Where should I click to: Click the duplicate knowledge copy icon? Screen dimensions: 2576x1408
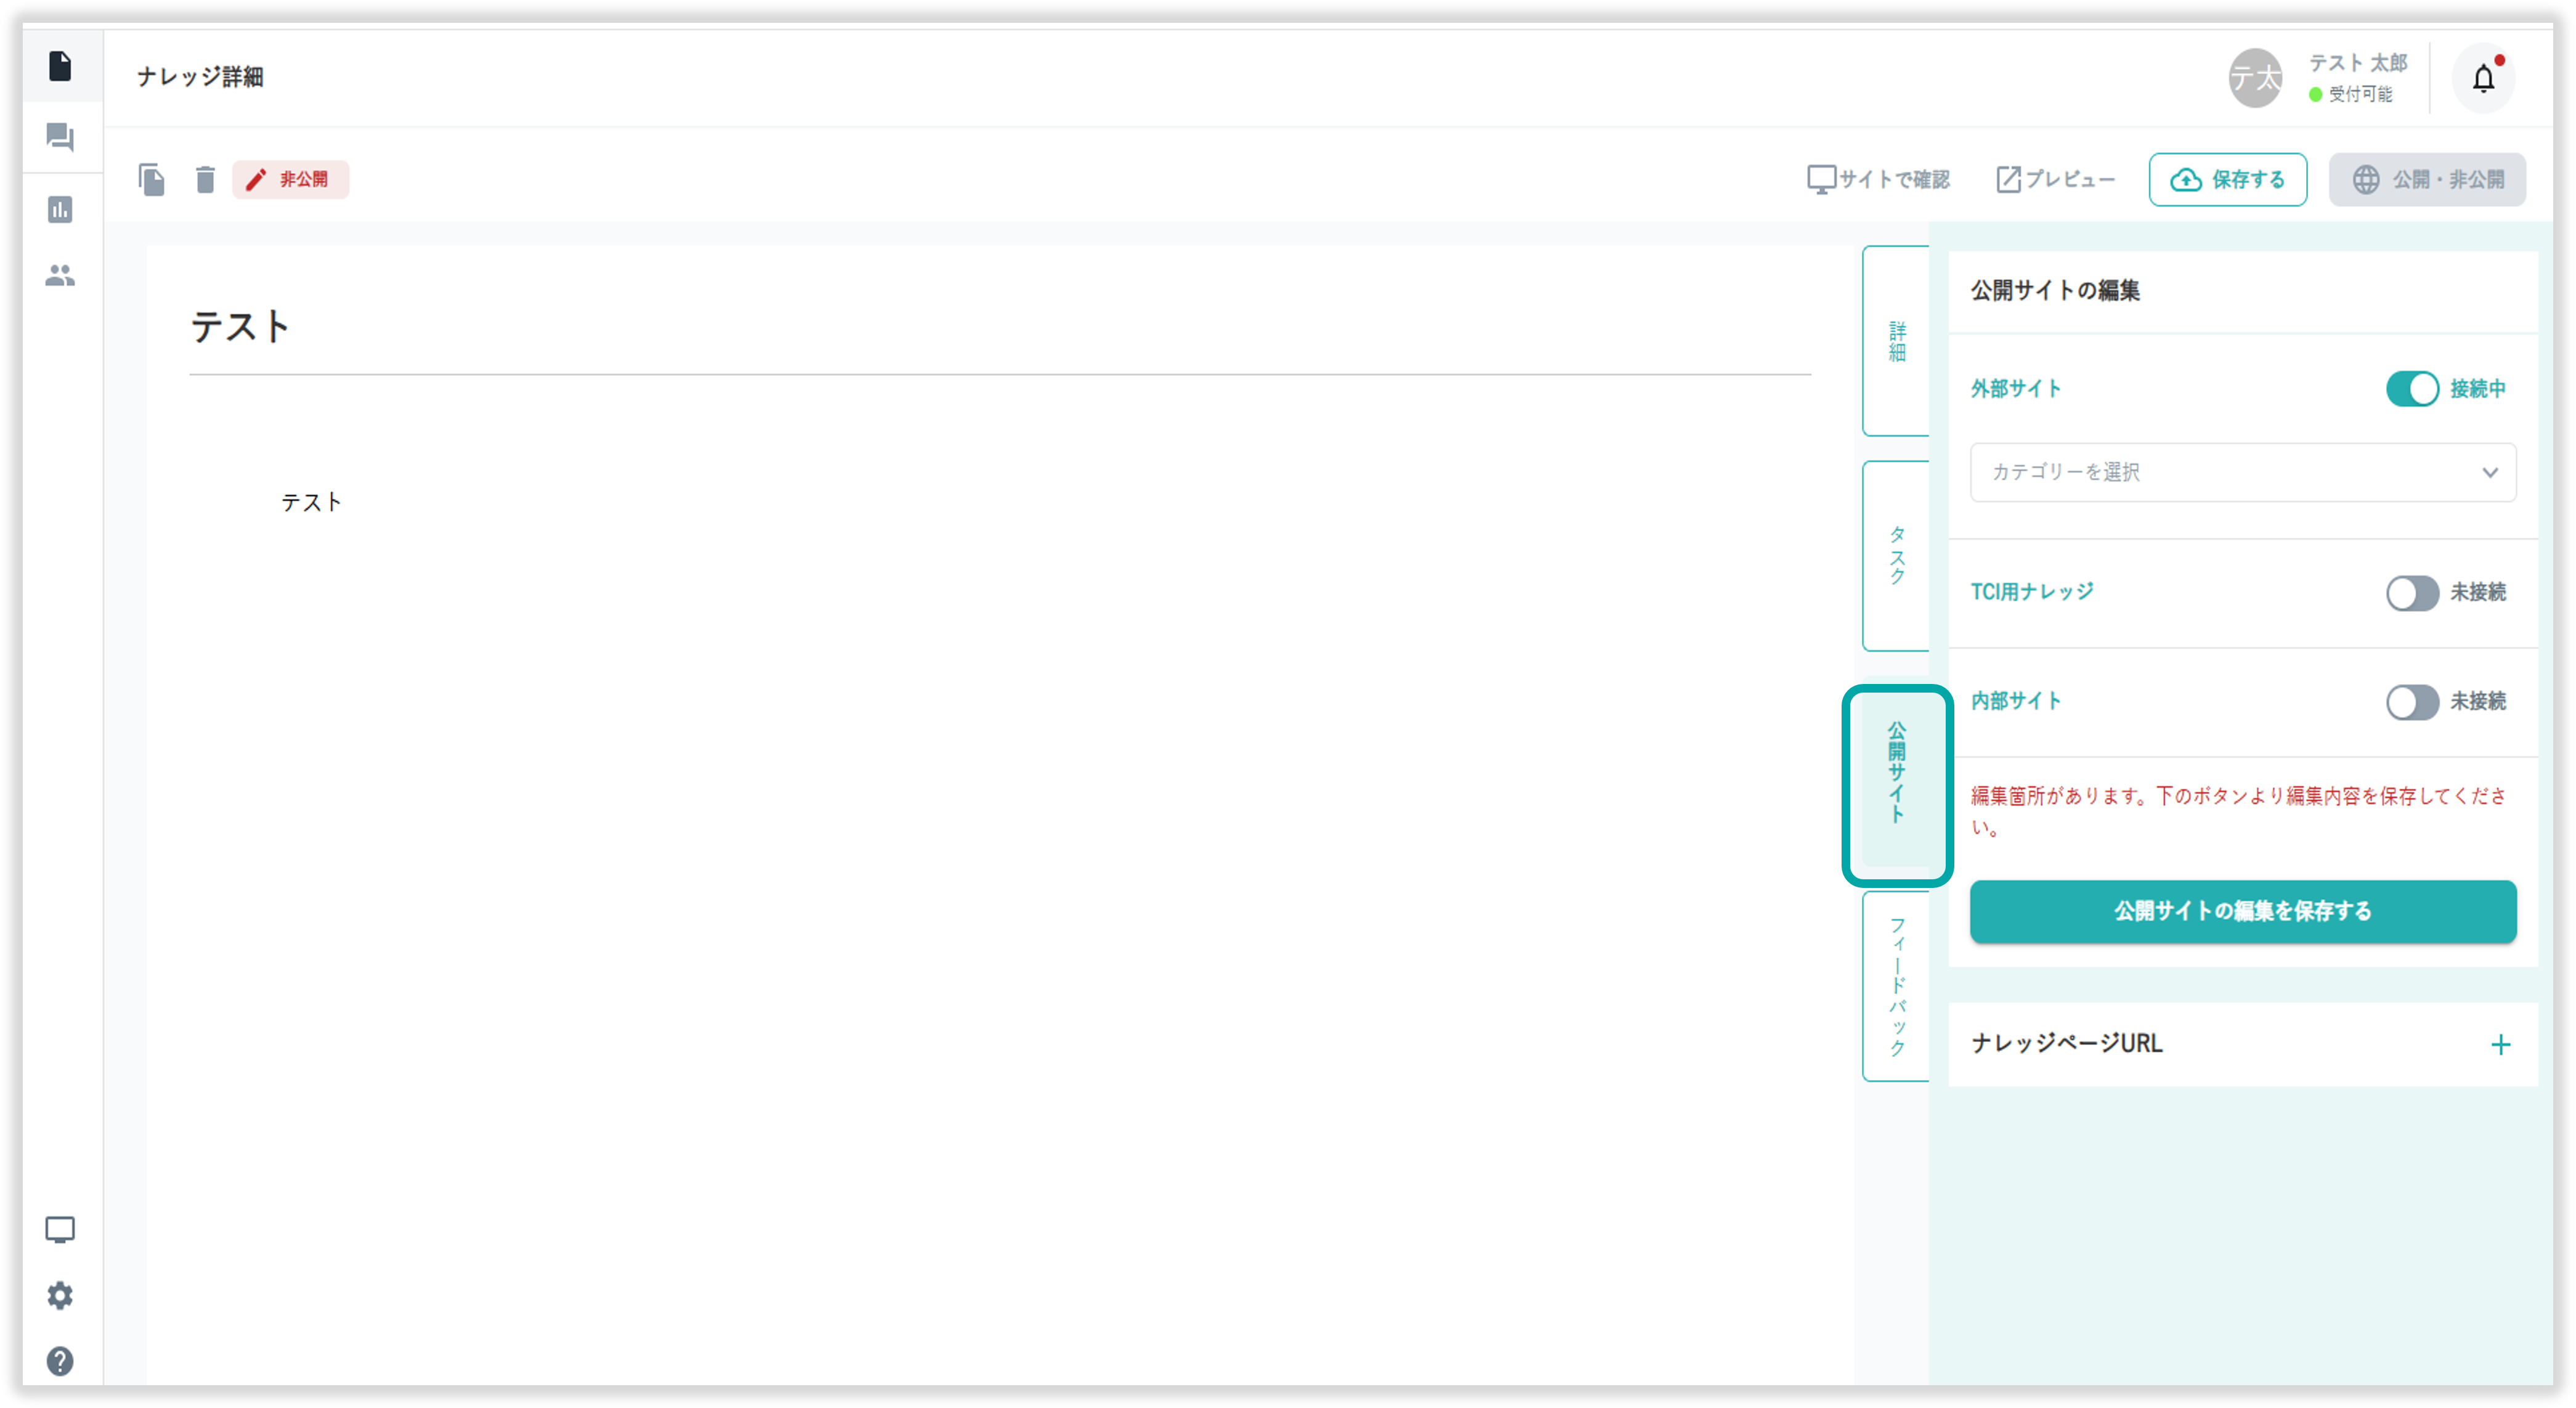click(151, 180)
